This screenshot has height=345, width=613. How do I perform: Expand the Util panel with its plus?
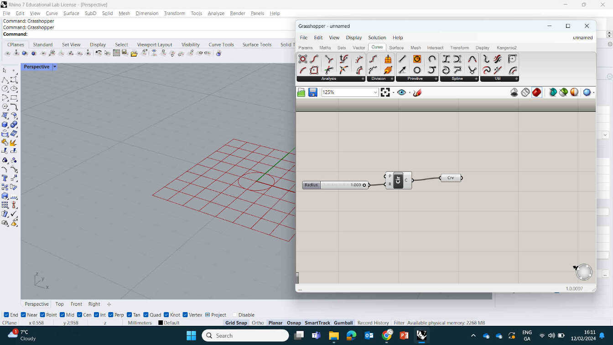(516, 79)
